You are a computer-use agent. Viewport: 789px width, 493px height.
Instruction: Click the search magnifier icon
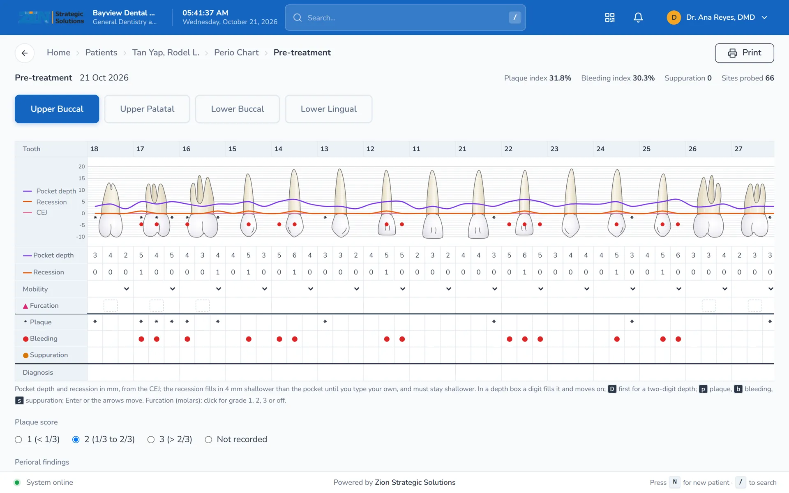coord(297,18)
